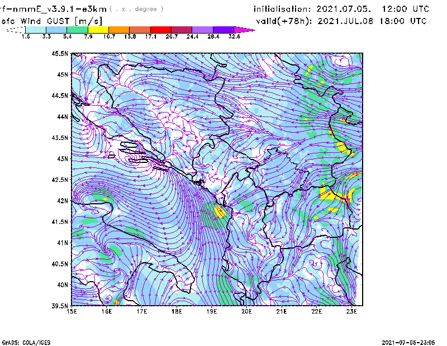
Task: Click the light blue legend swatch (3.3–5.4)
Action: coord(56,30)
